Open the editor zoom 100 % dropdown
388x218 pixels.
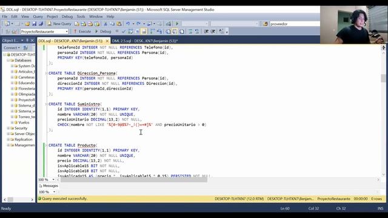(x=54, y=180)
